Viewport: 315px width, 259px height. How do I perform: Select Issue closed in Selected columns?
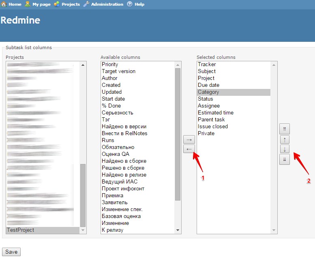[x=234, y=126]
